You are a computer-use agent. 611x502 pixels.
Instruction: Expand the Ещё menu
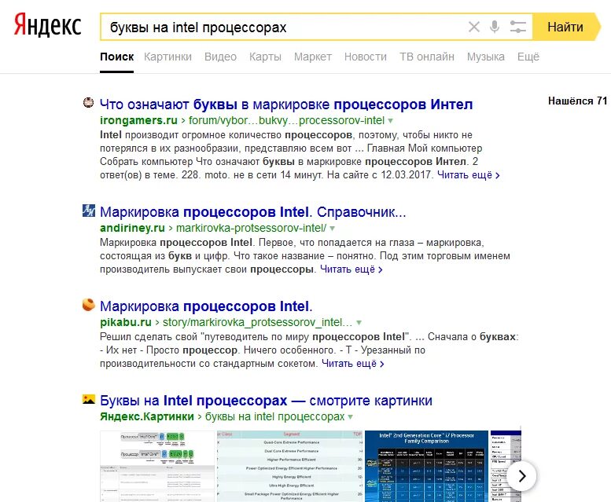tap(528, 57)
